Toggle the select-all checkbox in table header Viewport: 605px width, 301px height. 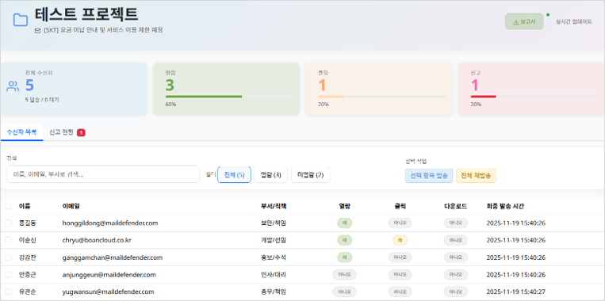8,206
